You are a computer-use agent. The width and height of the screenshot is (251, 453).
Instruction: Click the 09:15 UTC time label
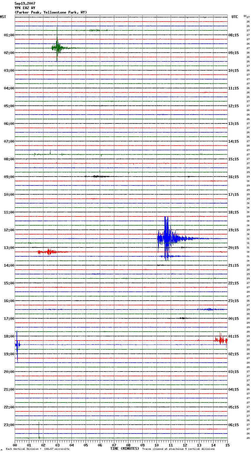pyautogui.click(x=234, y=53)
